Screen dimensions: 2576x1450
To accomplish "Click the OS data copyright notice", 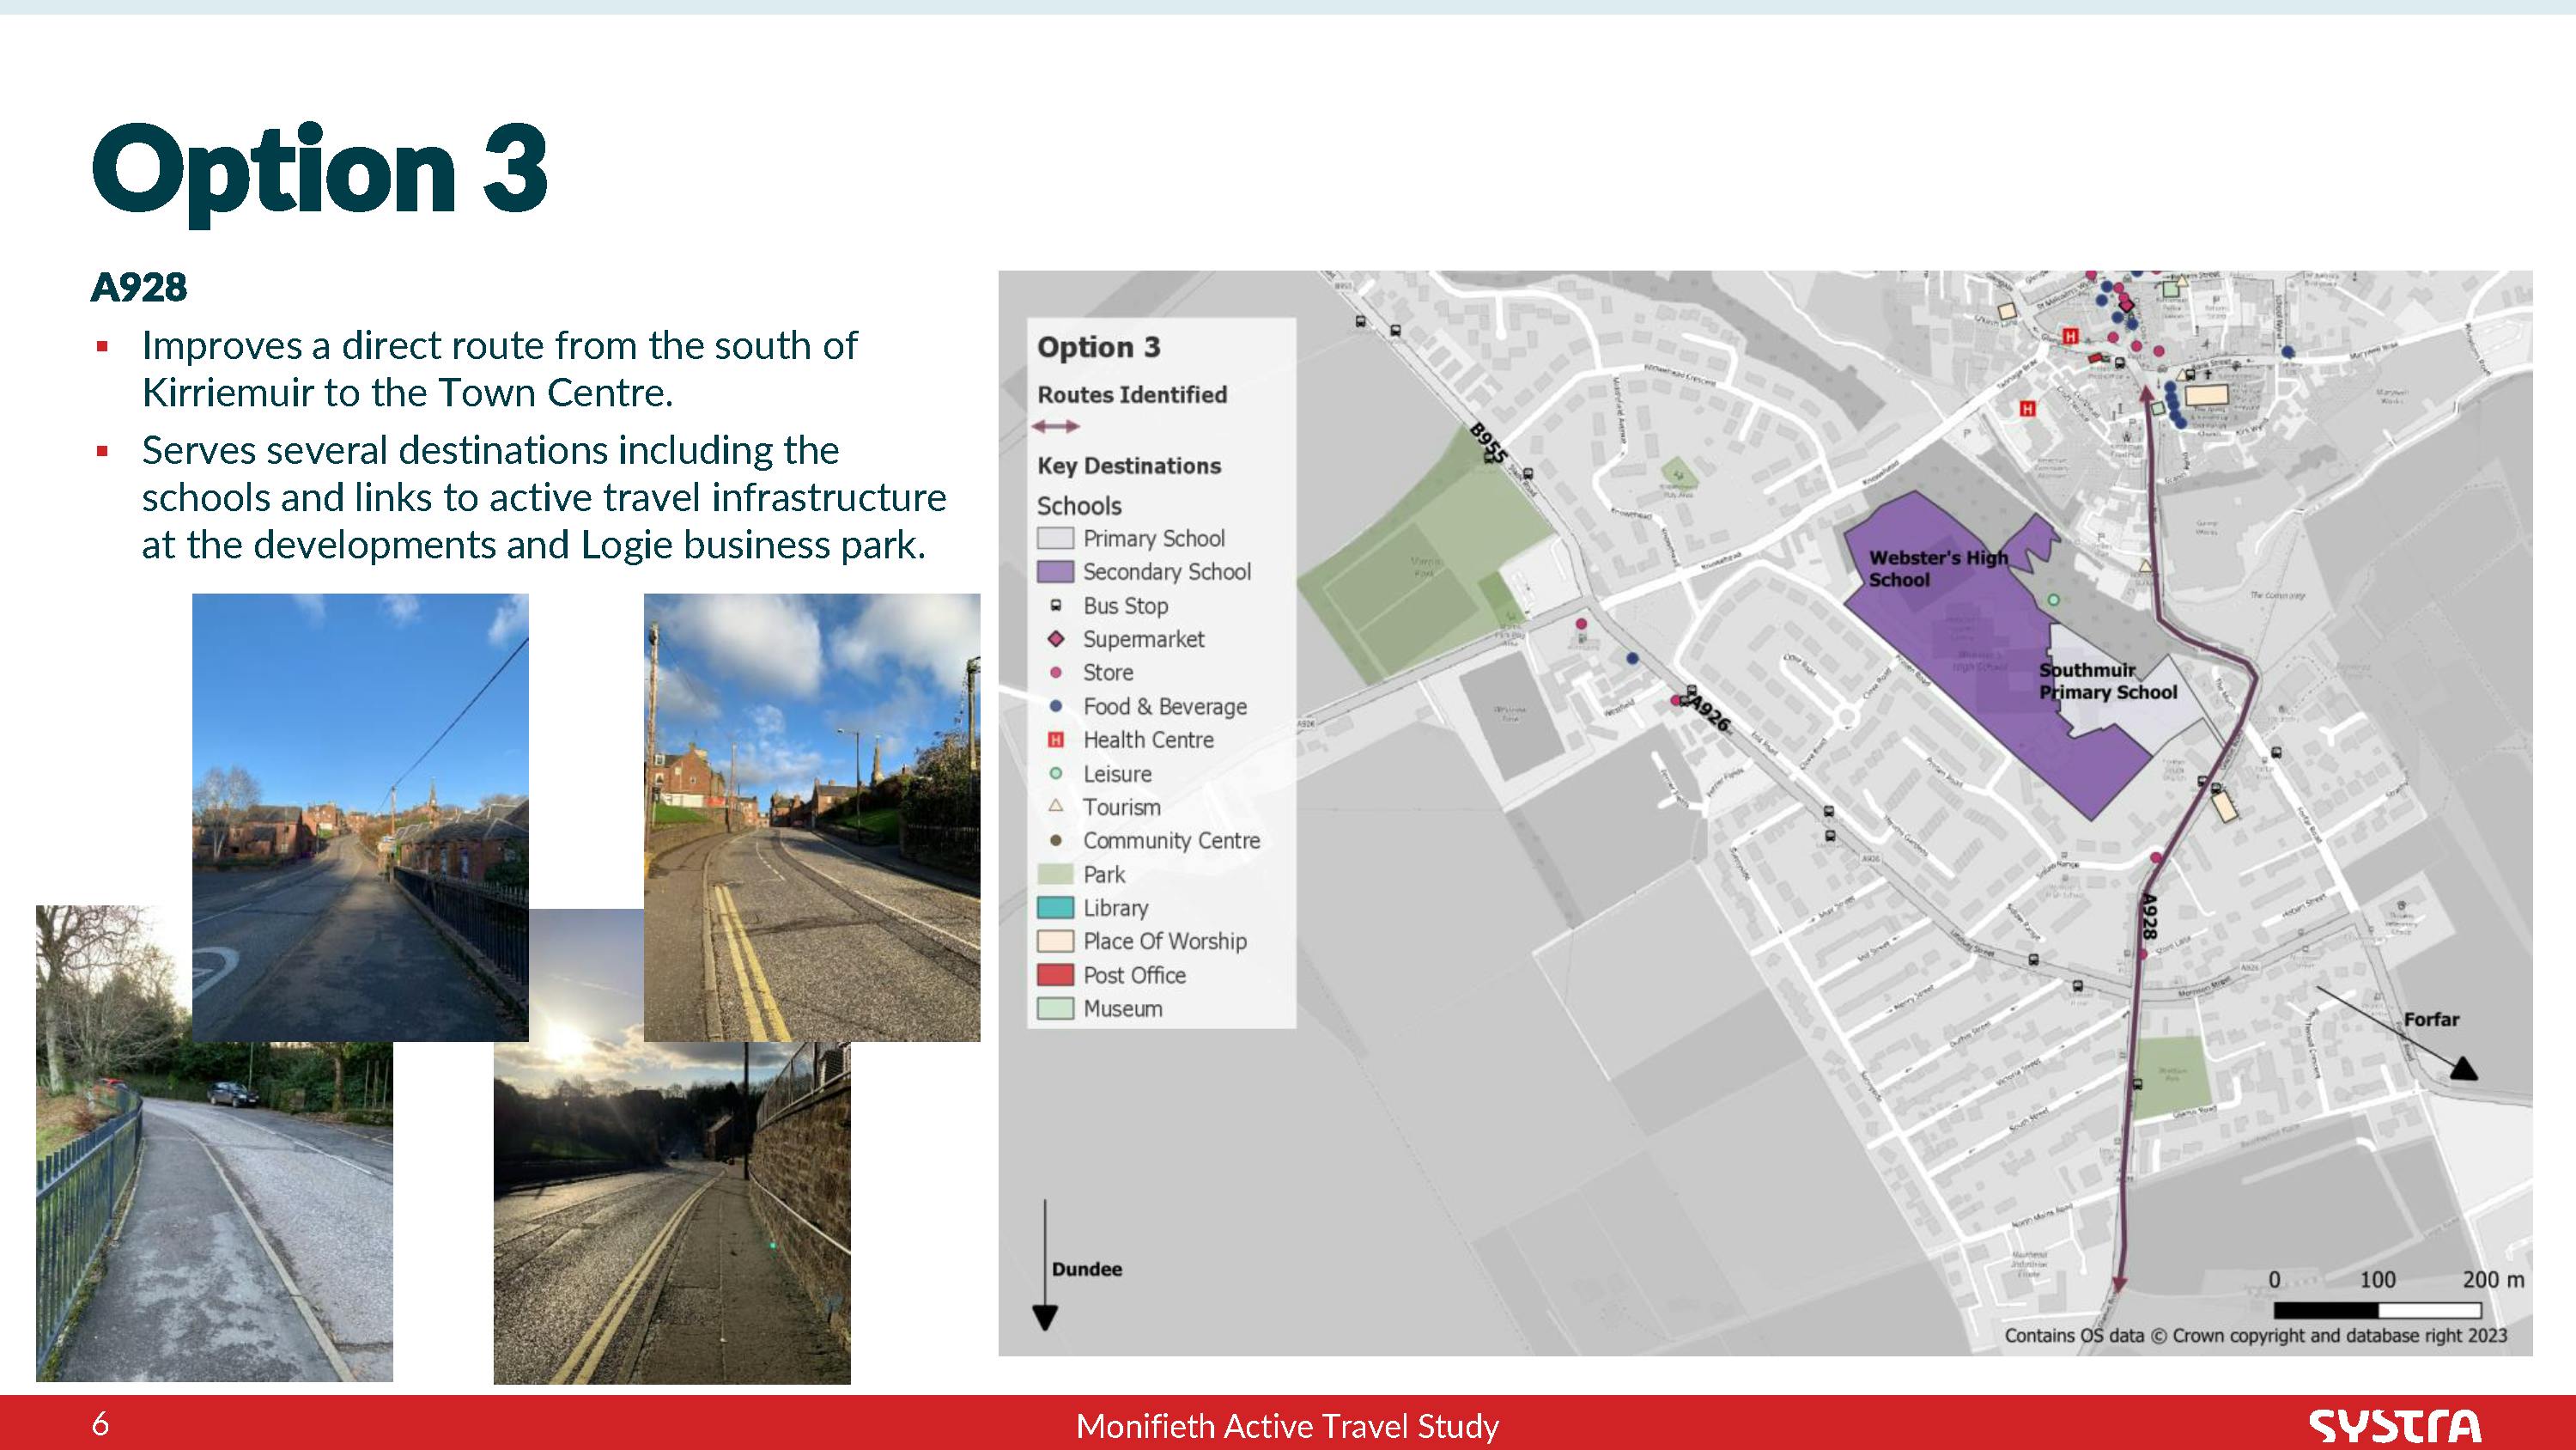I will (2255, 1336).
